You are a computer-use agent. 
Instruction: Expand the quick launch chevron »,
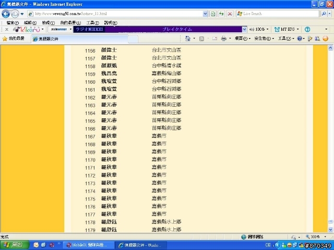[x=59, y=243]
